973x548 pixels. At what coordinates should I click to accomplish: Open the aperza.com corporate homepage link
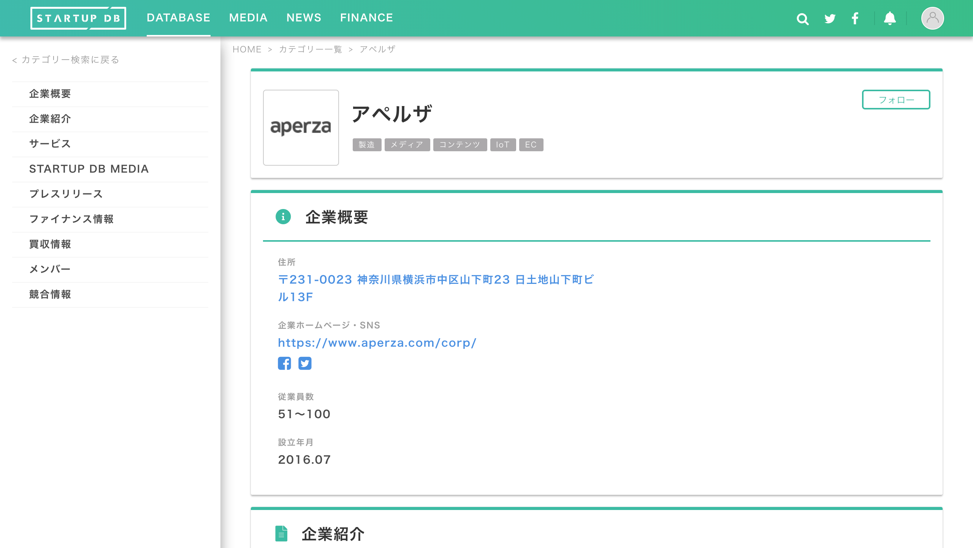(377, 343)
